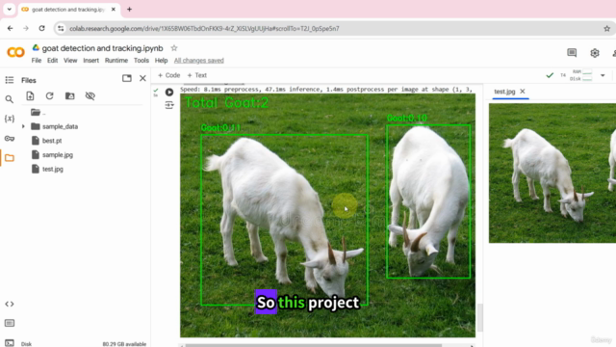The width and height of the screenshot is (616, 347).
Task: Open the Insert menu
Action: tap(90, 60)
